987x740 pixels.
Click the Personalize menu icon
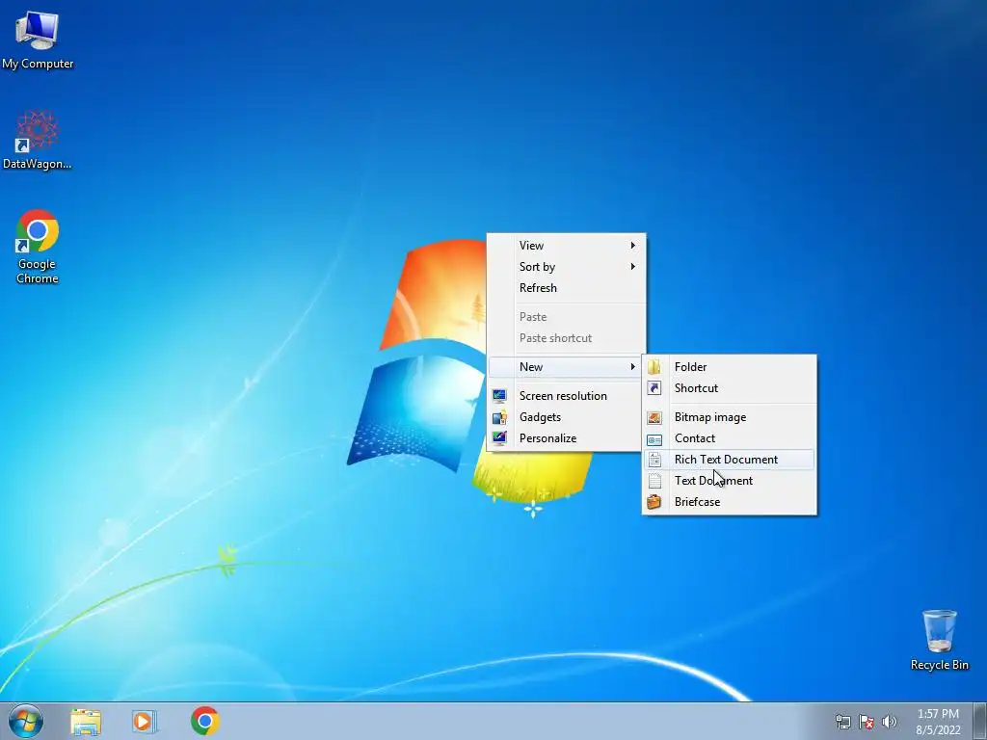point(500,438)
